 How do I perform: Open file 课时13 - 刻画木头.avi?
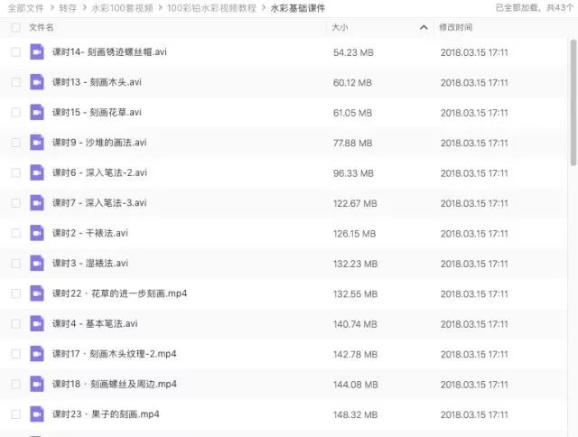point(97,82)
